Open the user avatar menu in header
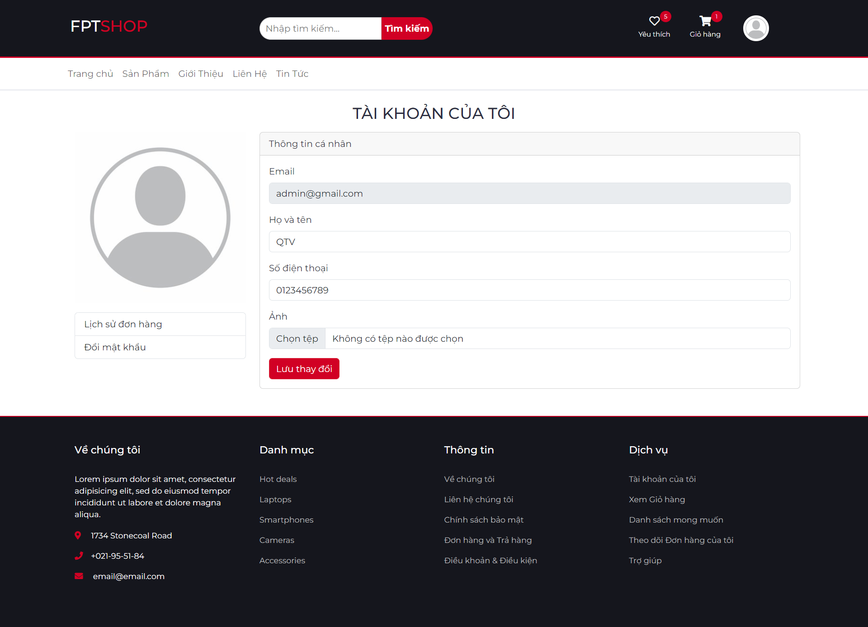Viewport: 868px width, 627px height. (x=756, y=28)
